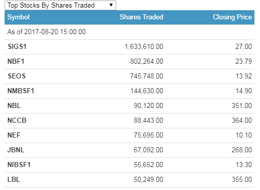260x190 pixels.
Task: Click NCCB closing price 364.00
Action: (242, 120)
